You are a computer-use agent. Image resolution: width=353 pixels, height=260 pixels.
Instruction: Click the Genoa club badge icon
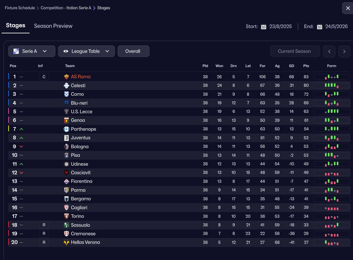[x=66, y=120]
